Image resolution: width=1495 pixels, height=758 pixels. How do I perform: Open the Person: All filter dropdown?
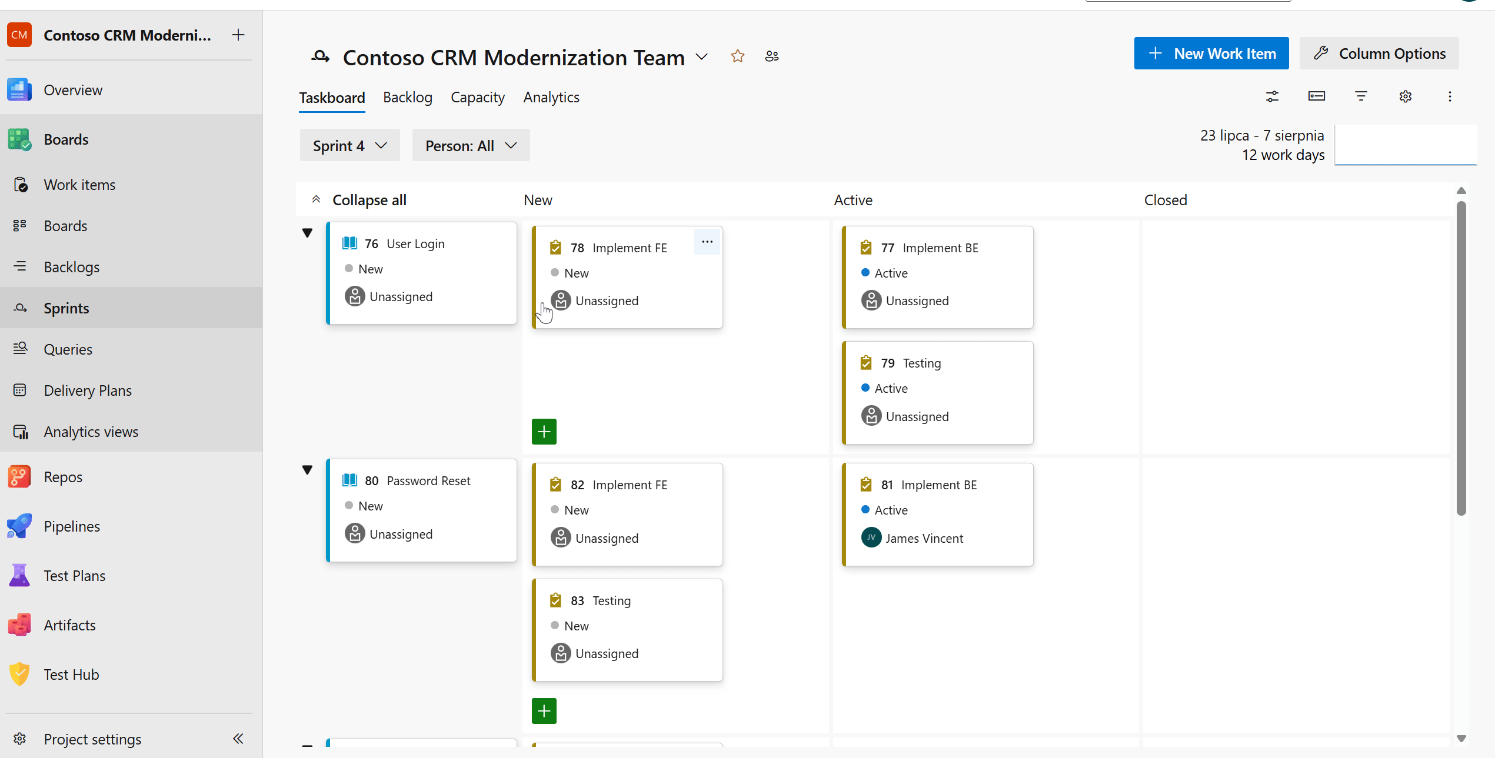pos(471,145)
